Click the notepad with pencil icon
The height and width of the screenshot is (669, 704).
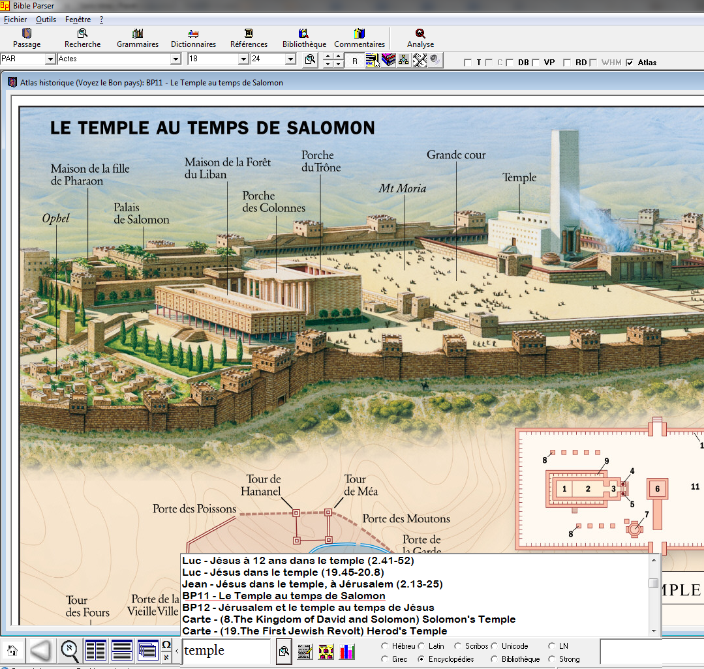tap(305, 651)
